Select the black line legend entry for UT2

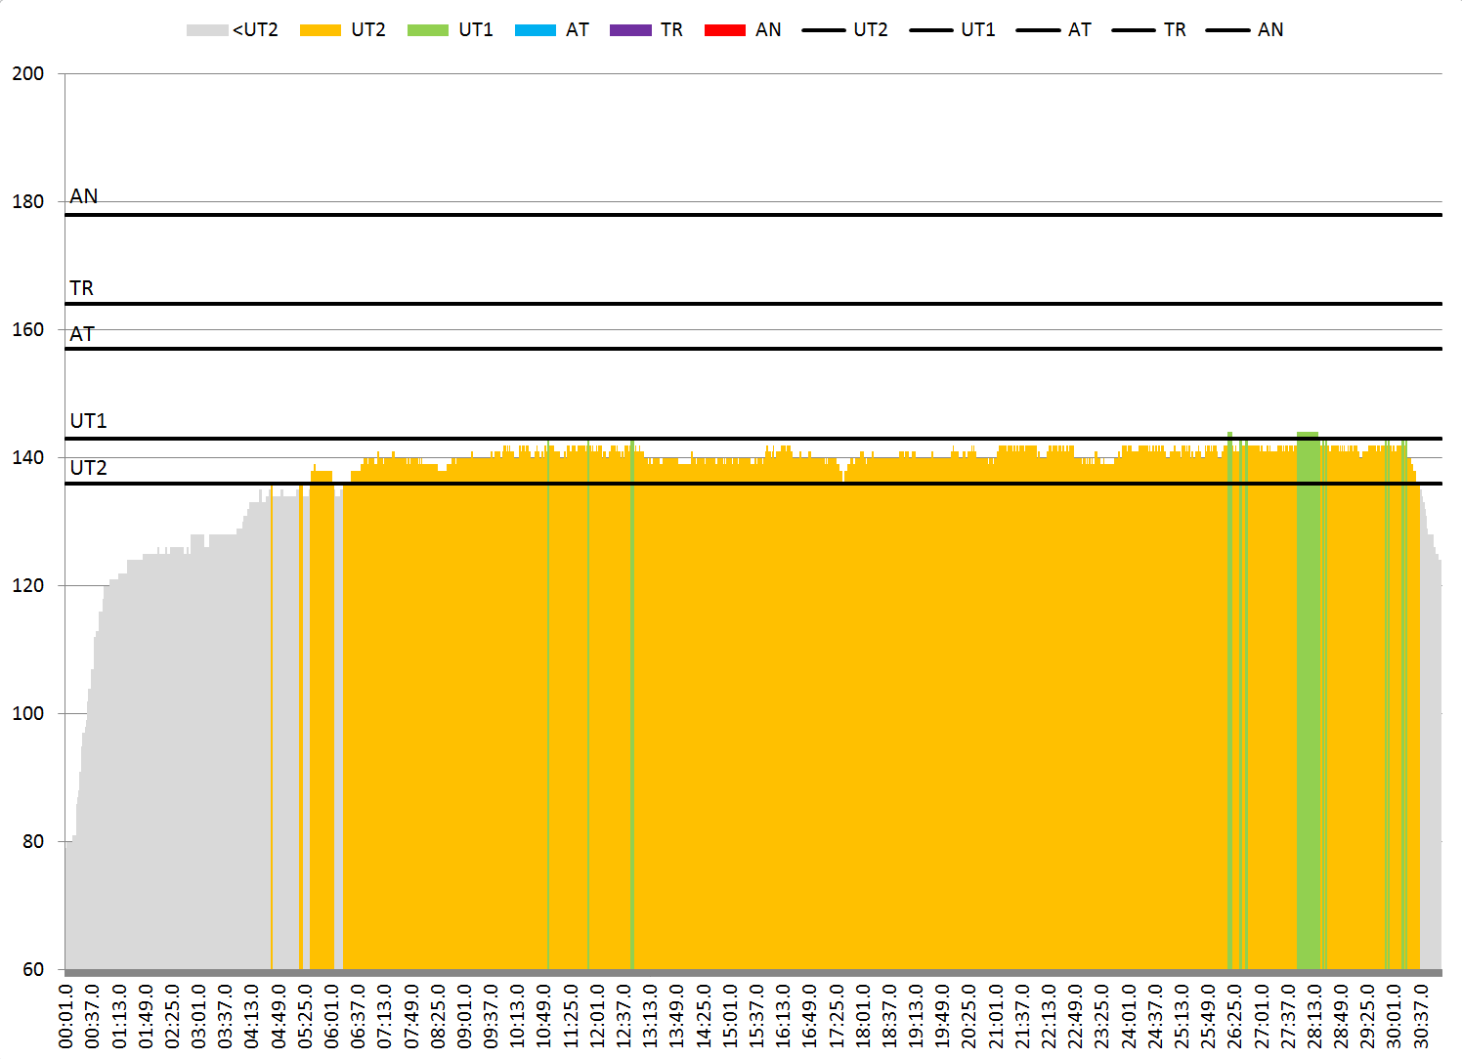pos(824,30)
